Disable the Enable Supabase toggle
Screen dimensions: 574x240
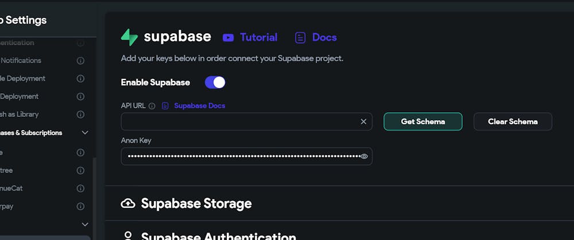point(215,82)
